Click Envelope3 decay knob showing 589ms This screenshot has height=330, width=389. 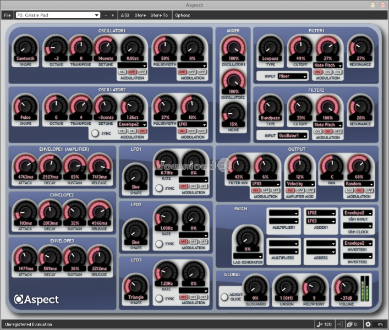point(50,258)
